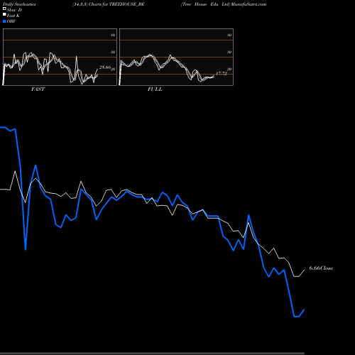This screenshot has height=355, width=355.
Task: Click the MunafaSutra.com label
Action: 248,4
